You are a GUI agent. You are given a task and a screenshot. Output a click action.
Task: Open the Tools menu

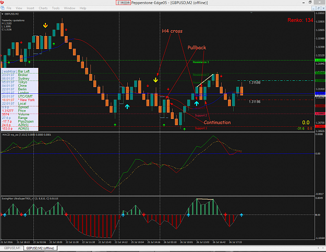click(x=55, y=8)
